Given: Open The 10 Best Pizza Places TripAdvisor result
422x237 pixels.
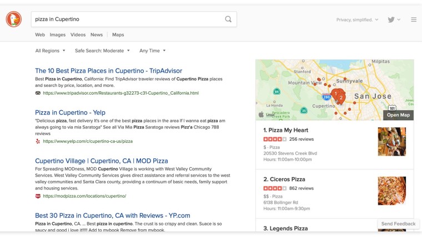Looking at the screenshot, I should pos(108,70).
